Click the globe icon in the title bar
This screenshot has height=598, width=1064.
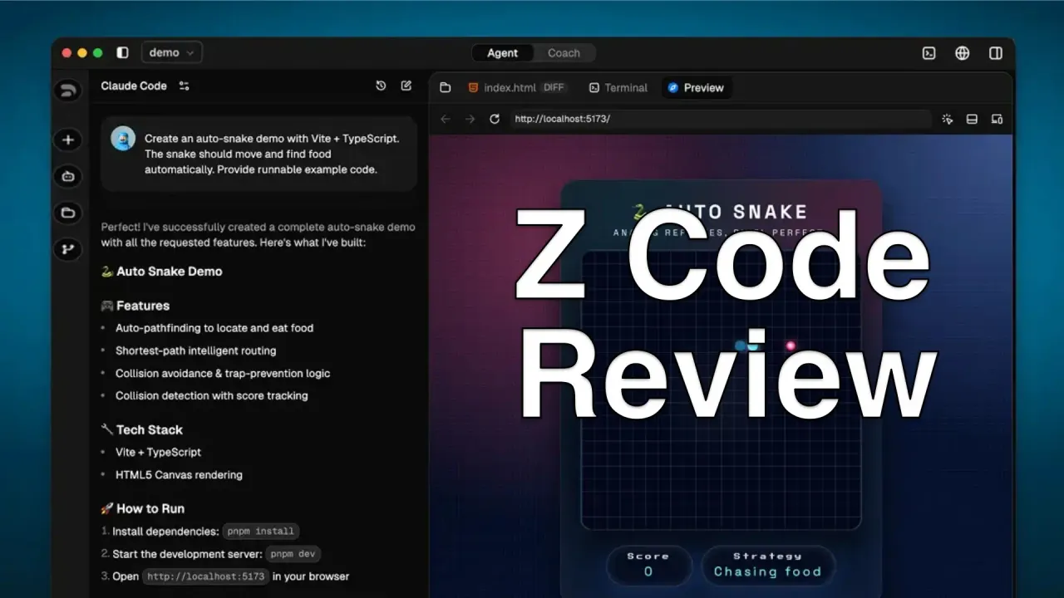point(962,52)
